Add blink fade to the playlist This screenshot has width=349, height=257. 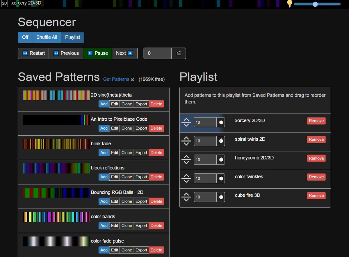(x=104, y=153)
